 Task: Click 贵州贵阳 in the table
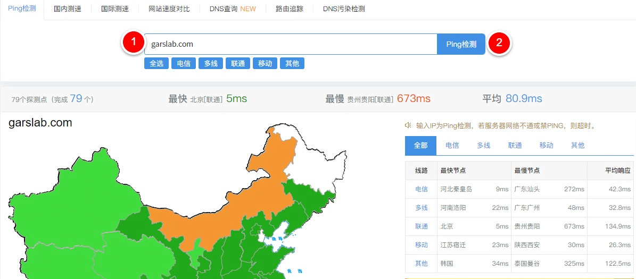point(527,226)
